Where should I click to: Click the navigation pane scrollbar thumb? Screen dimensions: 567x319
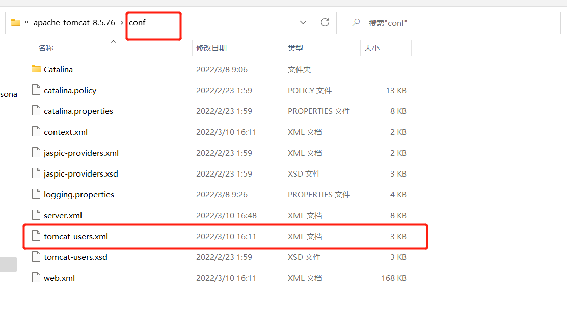click(8, 265)
